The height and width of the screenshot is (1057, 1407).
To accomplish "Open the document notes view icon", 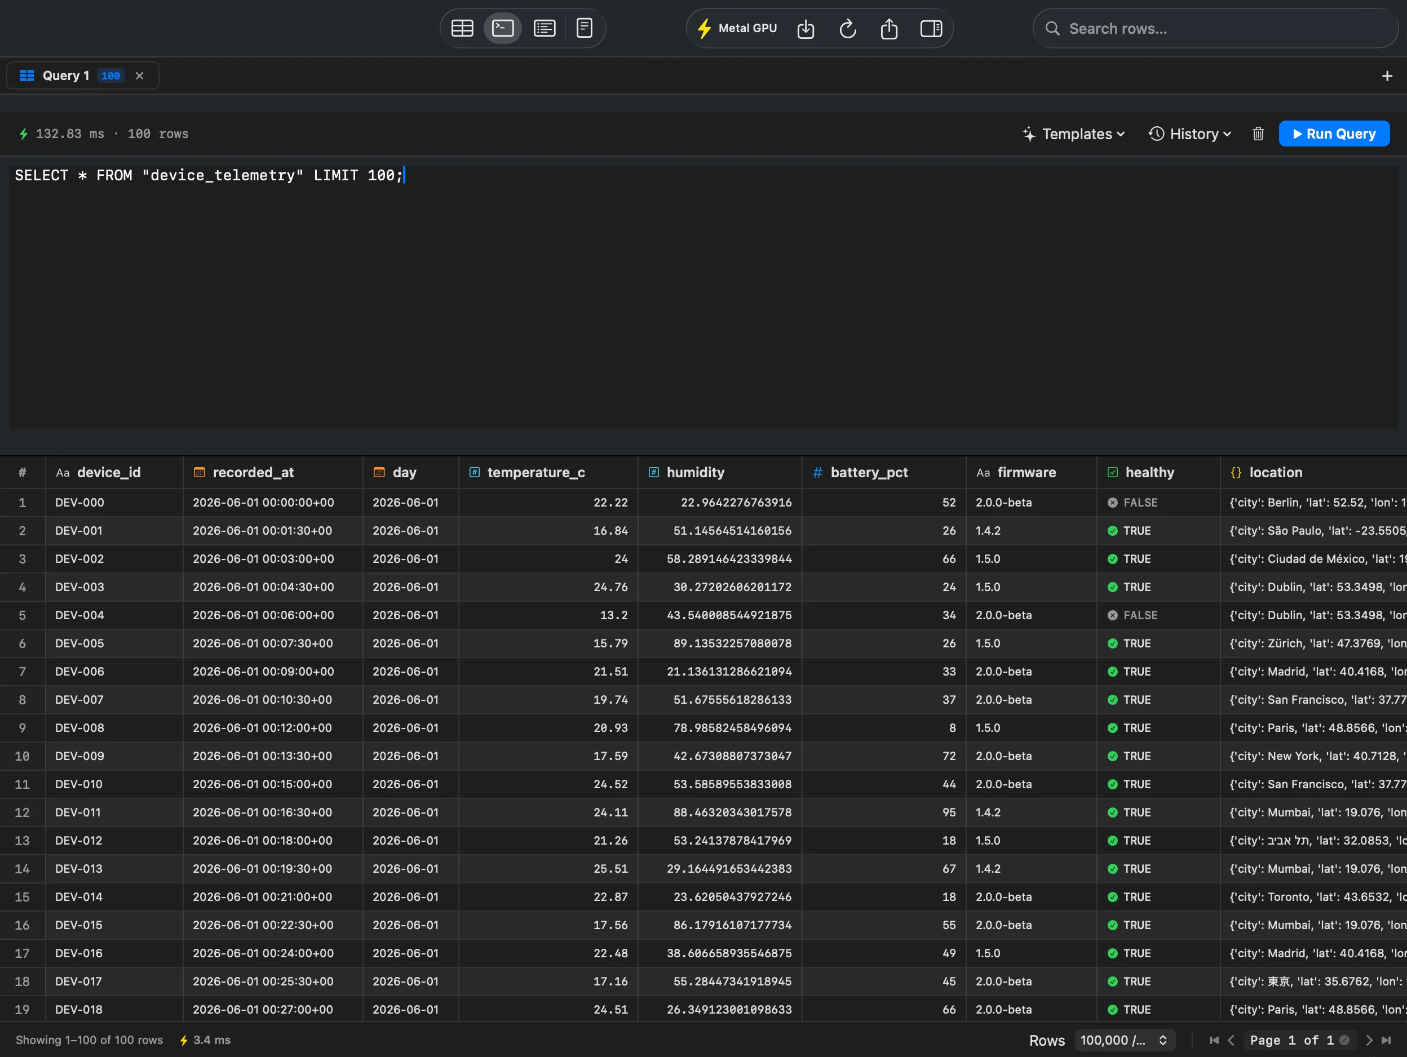I will point(585,28).
